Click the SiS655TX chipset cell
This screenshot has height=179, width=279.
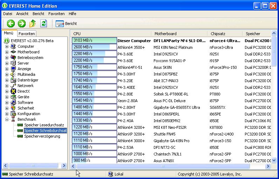click(x=217, y=107)
